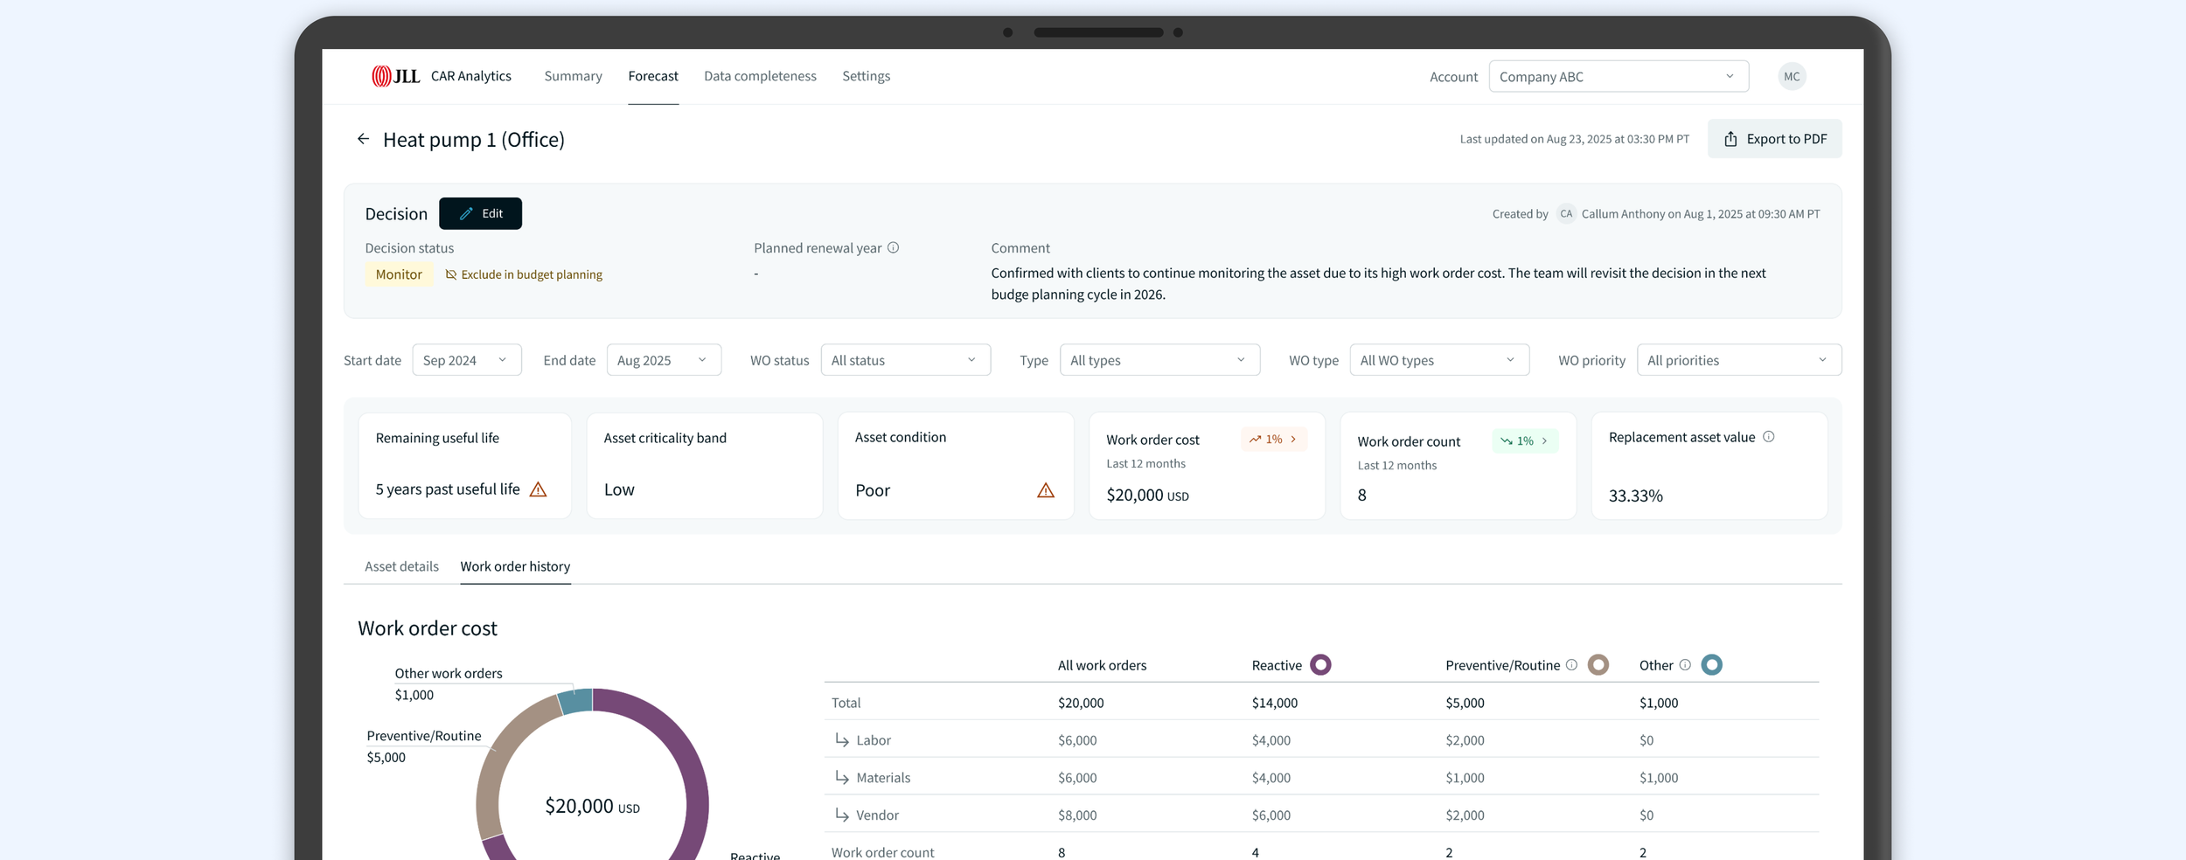
Task: Click the MC user avatar
Action: tap(1792, 76)
